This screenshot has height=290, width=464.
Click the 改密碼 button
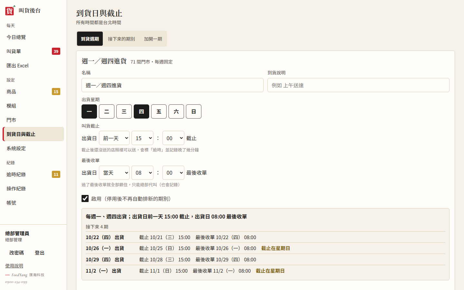16,253
